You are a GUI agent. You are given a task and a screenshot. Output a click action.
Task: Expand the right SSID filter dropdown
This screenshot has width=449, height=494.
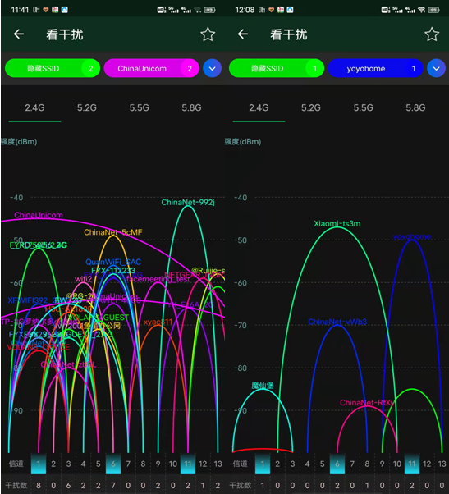pos(436,68)
